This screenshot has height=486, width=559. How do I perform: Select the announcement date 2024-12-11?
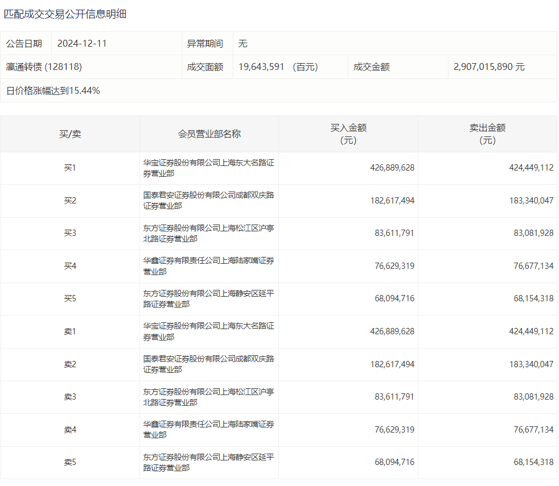pyautogui.click(x=82, y=44)
